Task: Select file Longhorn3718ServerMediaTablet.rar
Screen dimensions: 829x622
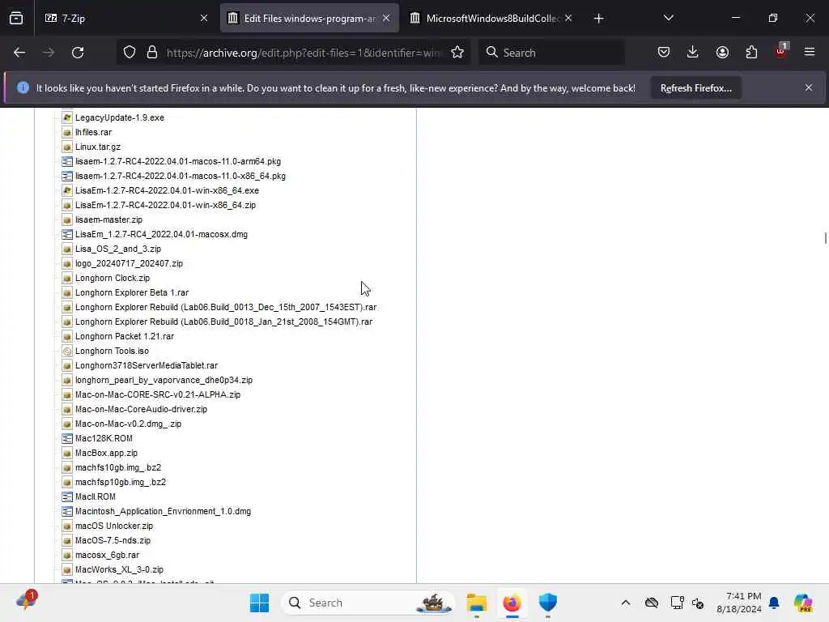Action: pos(147,365)
